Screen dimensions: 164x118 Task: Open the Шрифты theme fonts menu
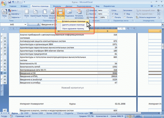pyautogui.click(x=15, y=14)
